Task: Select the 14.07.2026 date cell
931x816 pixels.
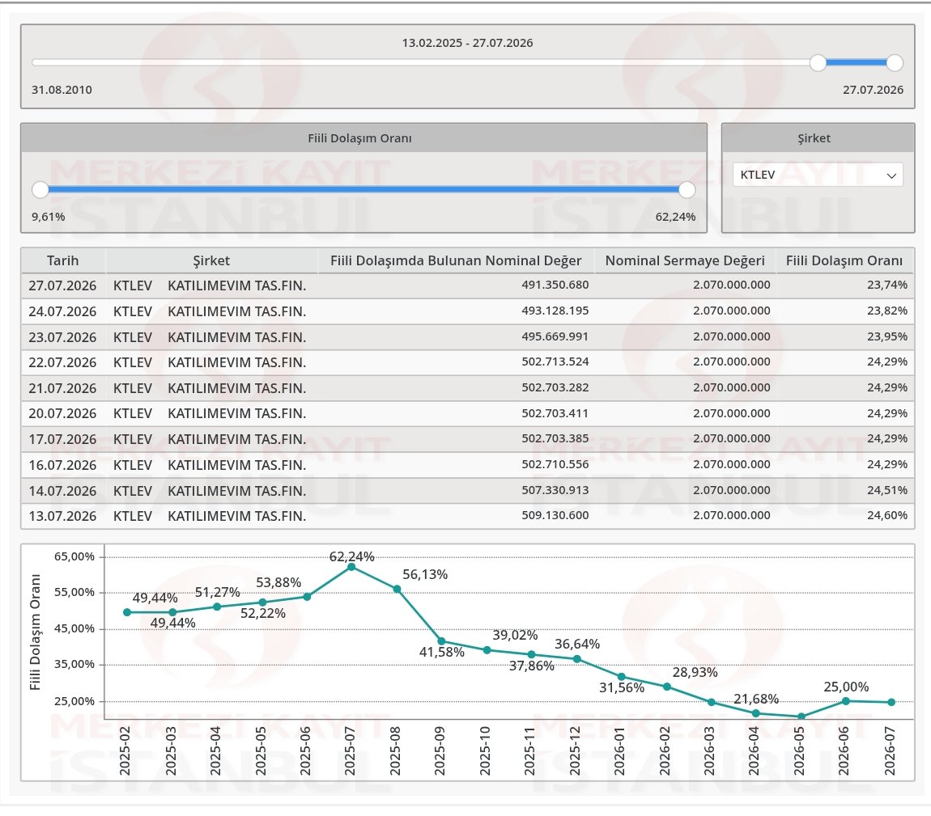Action: [x=62, y=490]
